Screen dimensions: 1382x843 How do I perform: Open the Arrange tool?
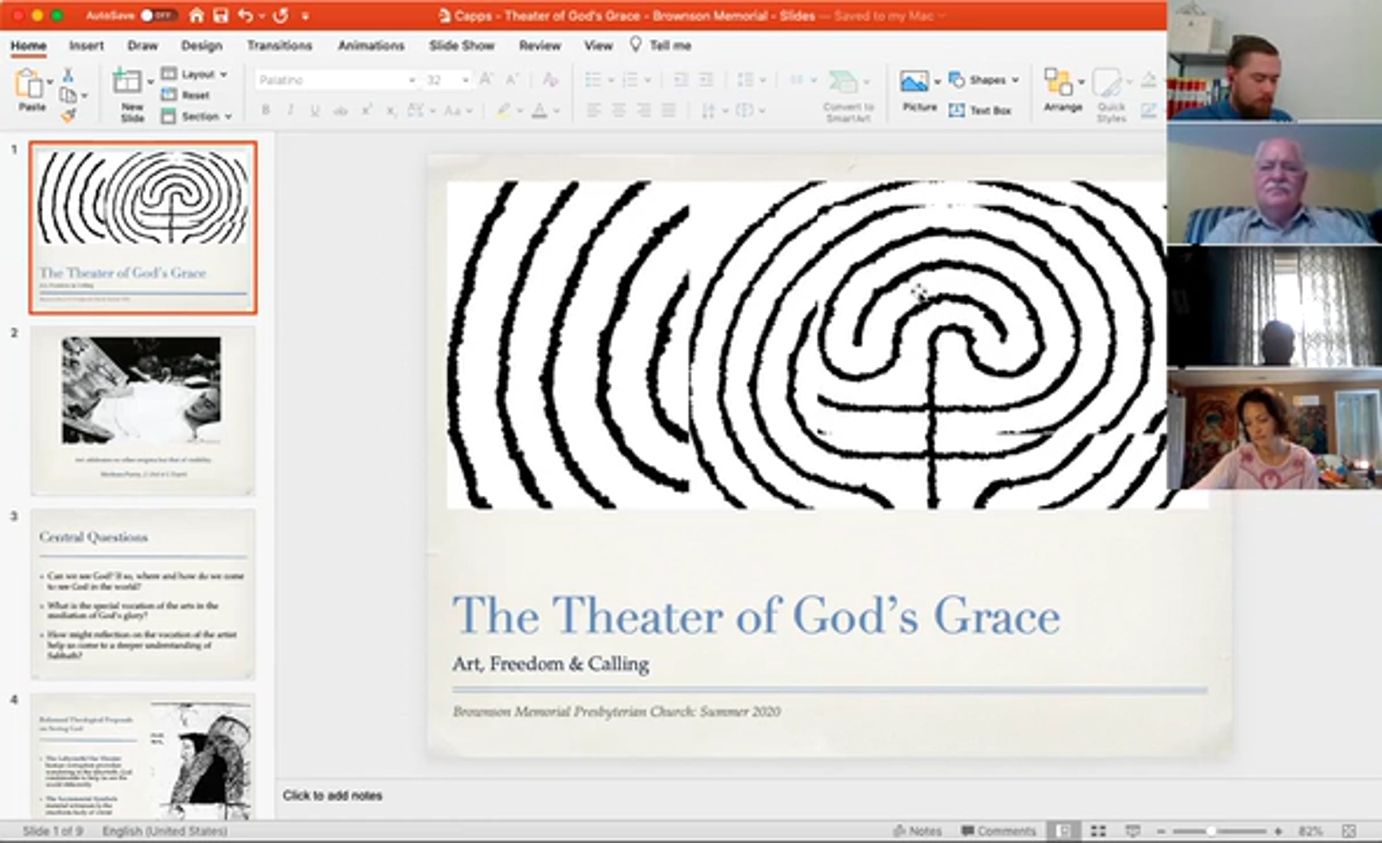(1058, 82)
